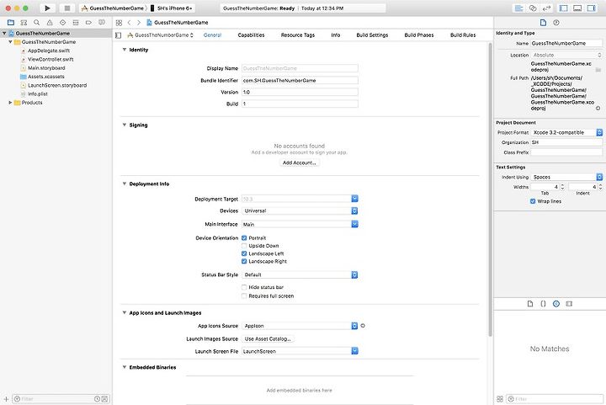
Task: Open Code Snippet library
Action: [543, 304]
